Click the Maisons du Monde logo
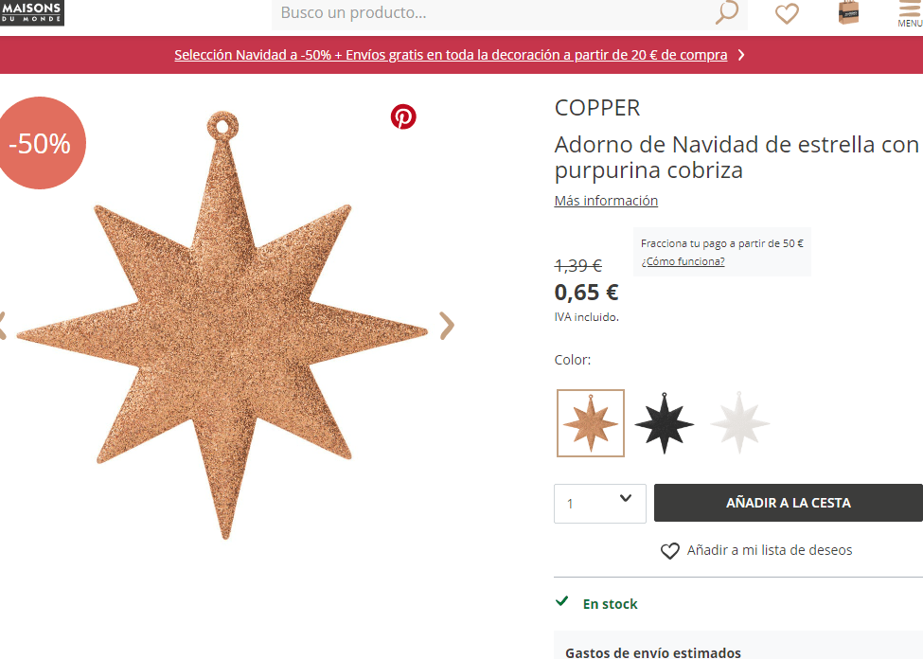This screenshot has height=659, width=923. point(32,12)
